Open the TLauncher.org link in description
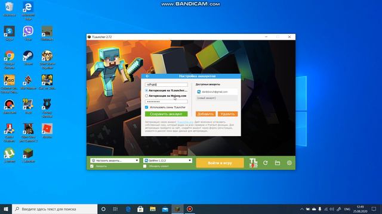 (185, 122)
